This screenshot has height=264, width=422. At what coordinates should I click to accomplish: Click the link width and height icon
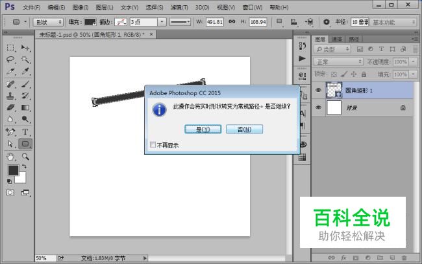pos(232,22)
